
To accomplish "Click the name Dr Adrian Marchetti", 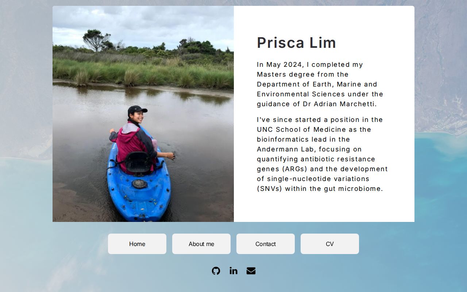I will 339,104.
